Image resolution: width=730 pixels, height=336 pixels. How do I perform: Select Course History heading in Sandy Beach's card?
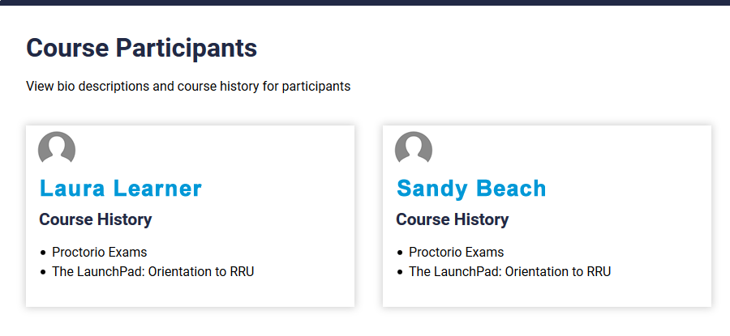pyautogui.click(x=452, y=219)
